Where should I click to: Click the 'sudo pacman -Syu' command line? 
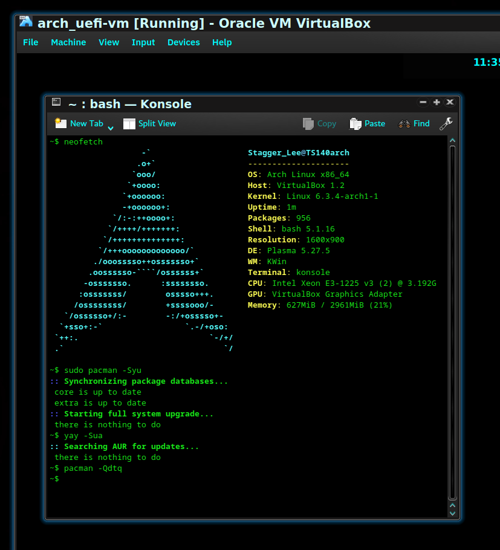96,370
